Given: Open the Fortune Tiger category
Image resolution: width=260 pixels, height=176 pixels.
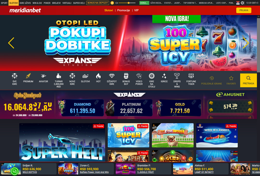Looking at the screenshot, I should 191,79.
